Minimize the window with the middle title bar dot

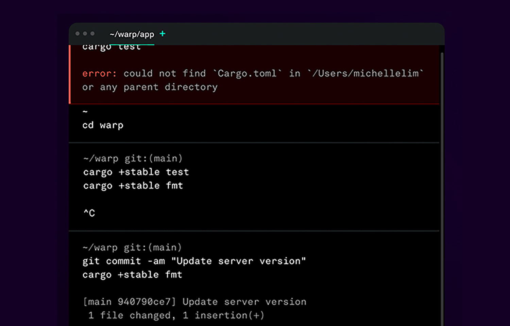(85, 34)
